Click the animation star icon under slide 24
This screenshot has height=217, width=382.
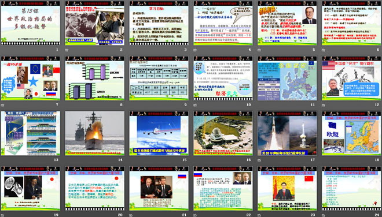(324, 215)
